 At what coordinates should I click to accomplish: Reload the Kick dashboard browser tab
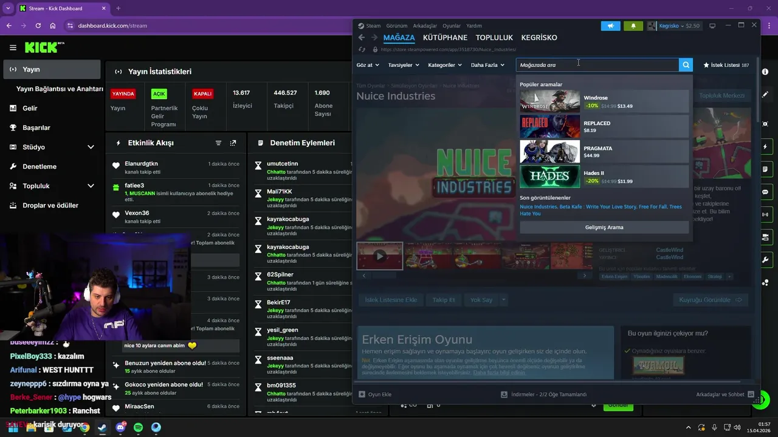coord(38,25)
